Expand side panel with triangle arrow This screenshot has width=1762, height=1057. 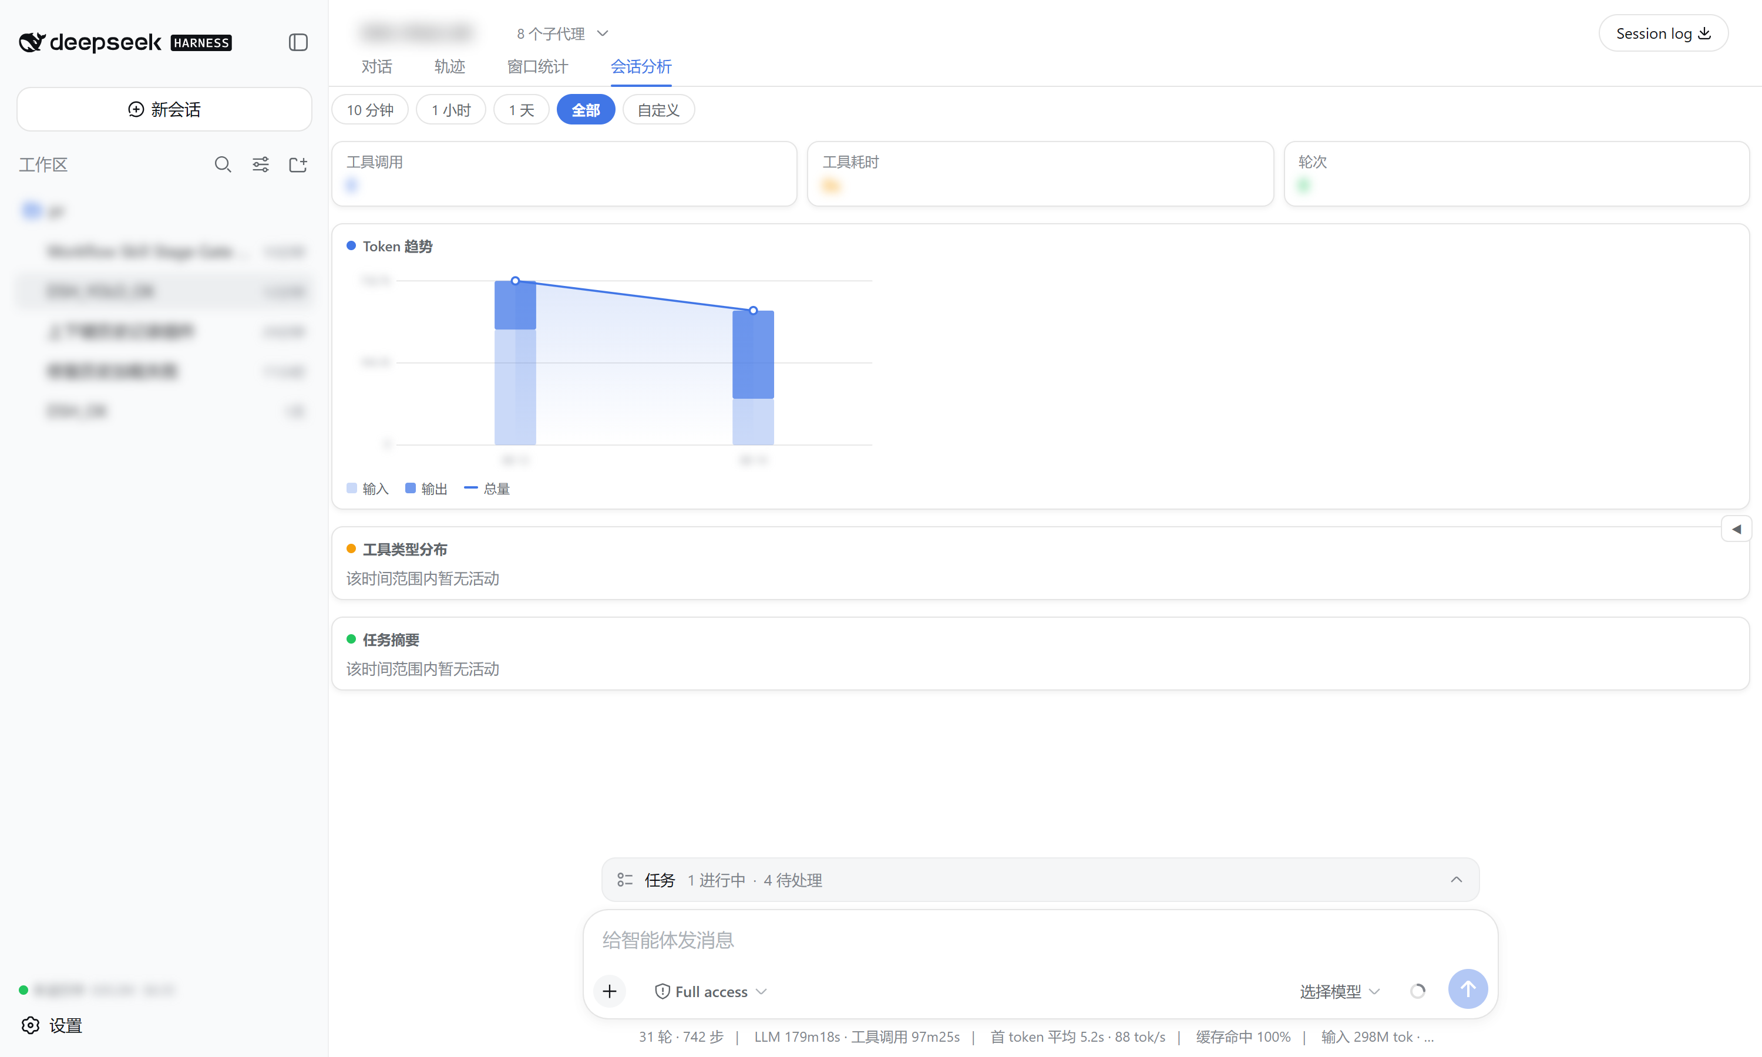pos(1736,529)
